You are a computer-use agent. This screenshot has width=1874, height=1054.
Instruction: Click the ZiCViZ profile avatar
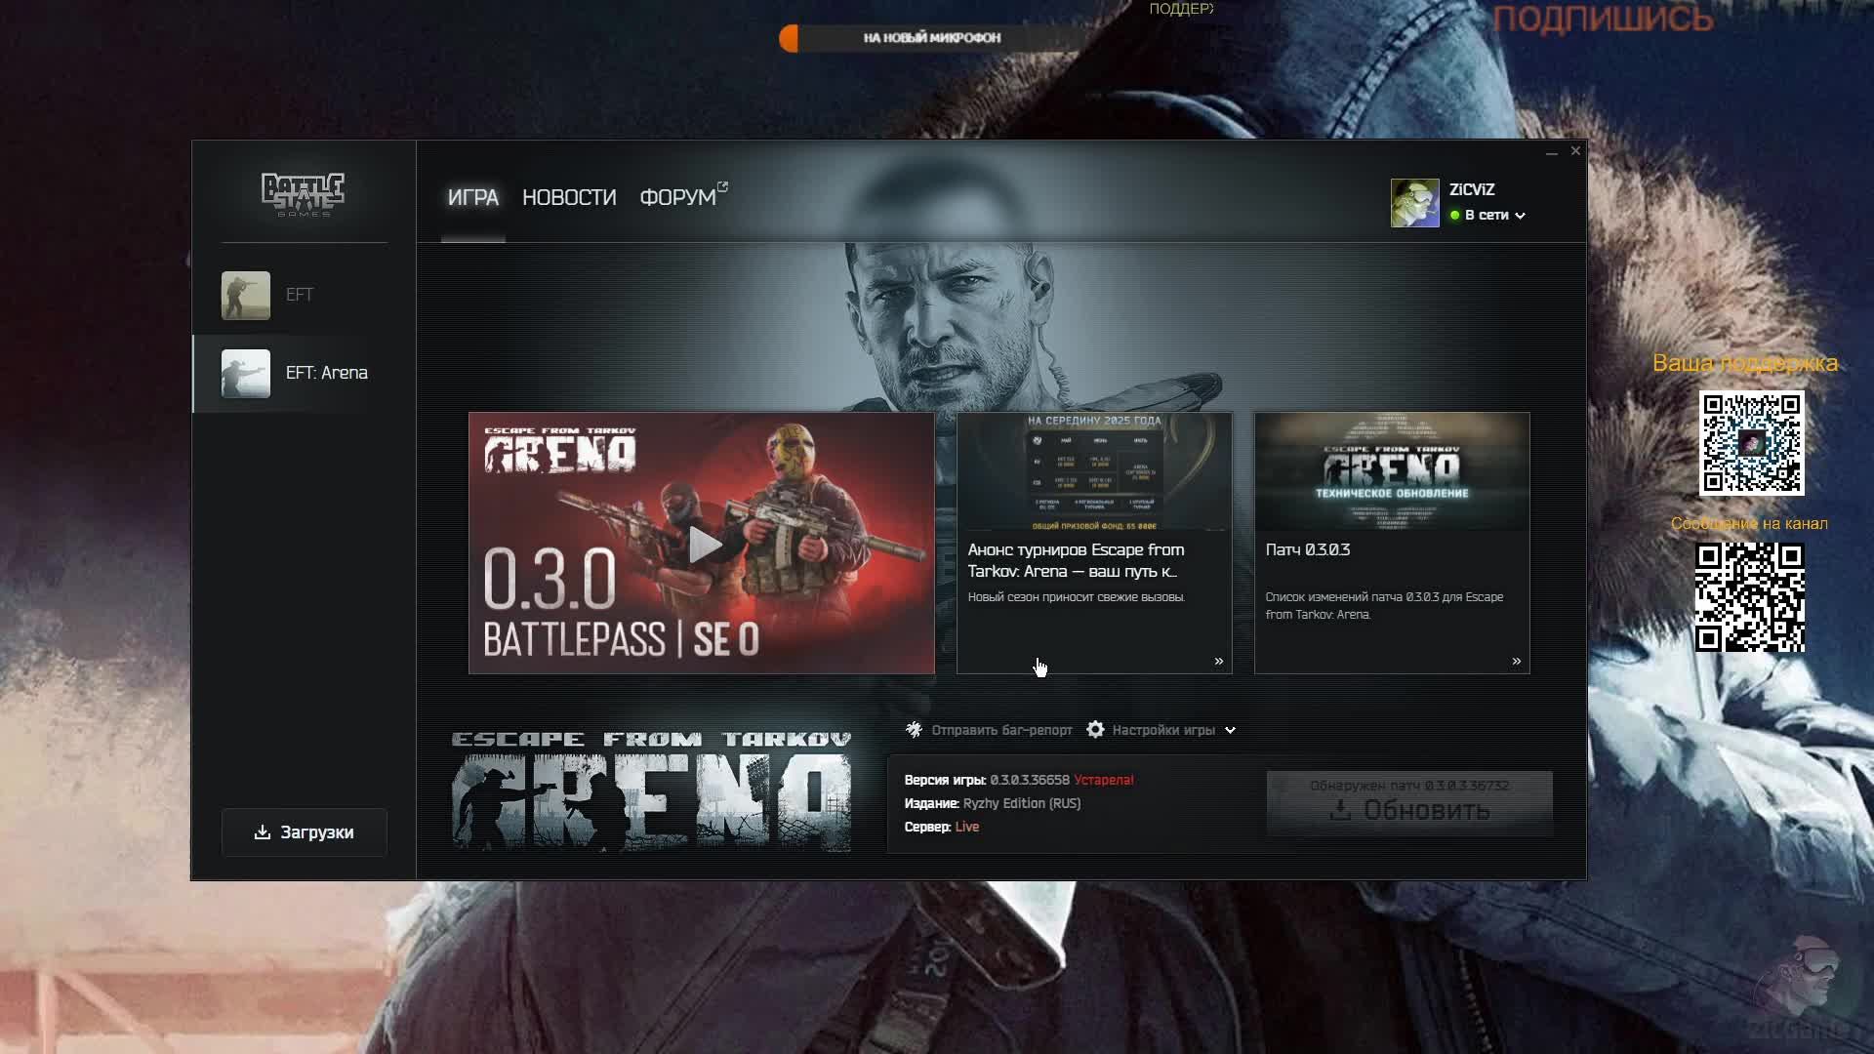tap(1414, 203)
